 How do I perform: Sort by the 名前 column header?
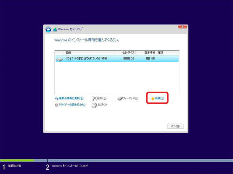[x=68, y=52]
